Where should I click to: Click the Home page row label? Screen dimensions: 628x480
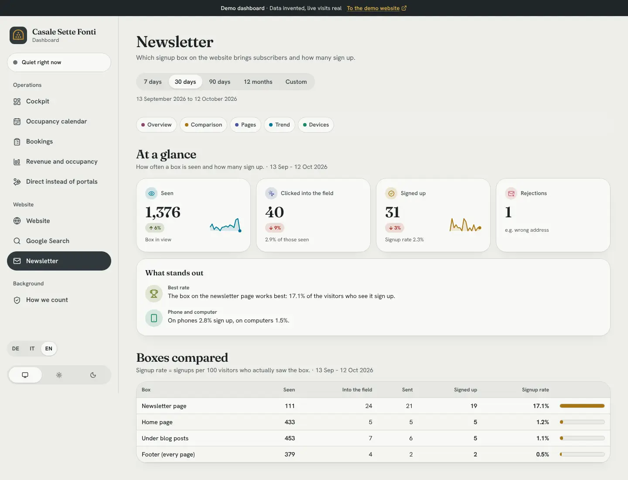[157, 422]
